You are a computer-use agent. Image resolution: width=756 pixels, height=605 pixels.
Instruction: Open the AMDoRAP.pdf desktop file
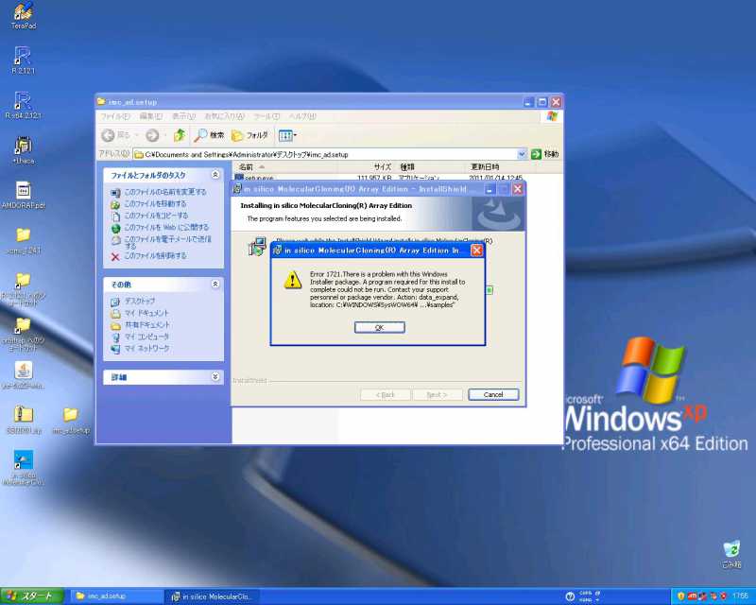(23, 195)
